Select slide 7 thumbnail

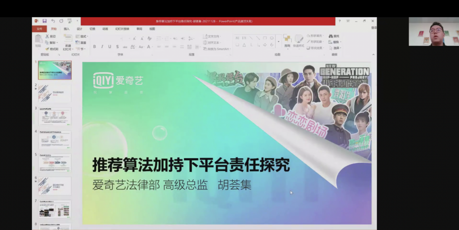55,209
